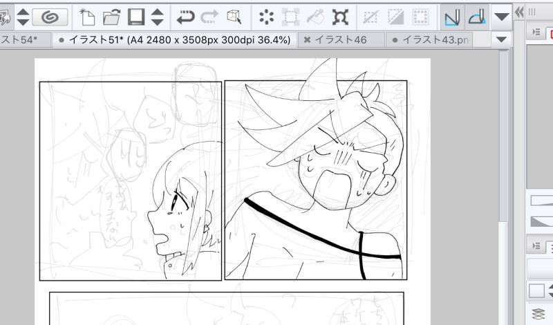The image size is (553, 325).
Task: Click the Clear Outside Selection icon
Action: [x=290, y=17]
